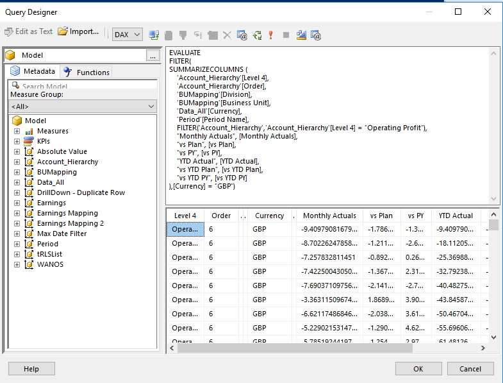Select the cell with value -7.257832811451
503x383 pixels.
click(x=329, y=257)
